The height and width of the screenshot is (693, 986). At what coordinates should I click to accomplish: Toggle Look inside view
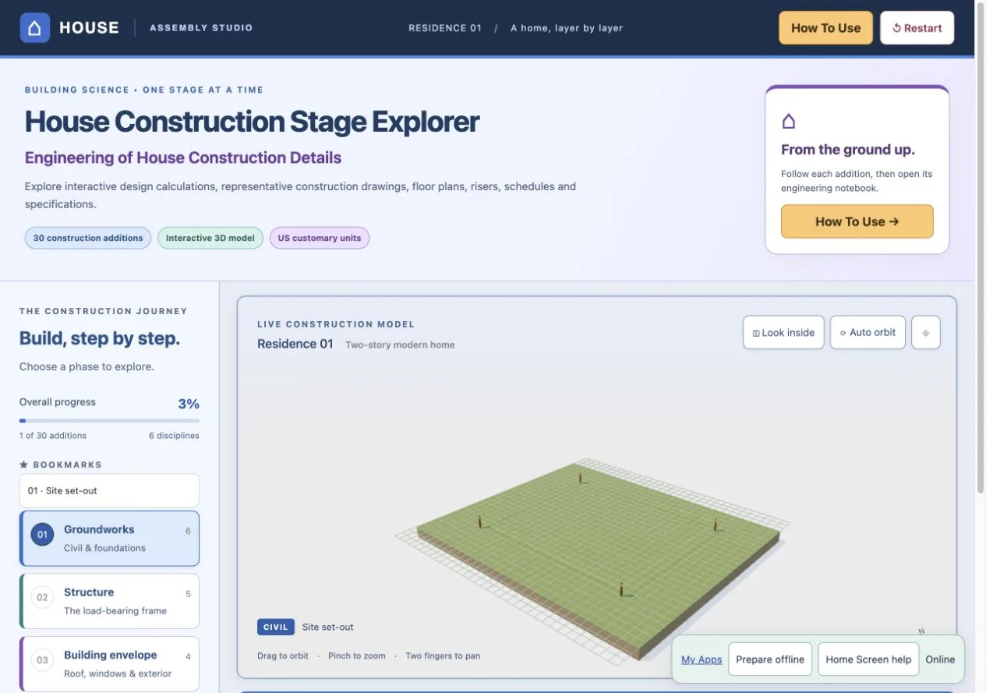click(x=783, y=332)
